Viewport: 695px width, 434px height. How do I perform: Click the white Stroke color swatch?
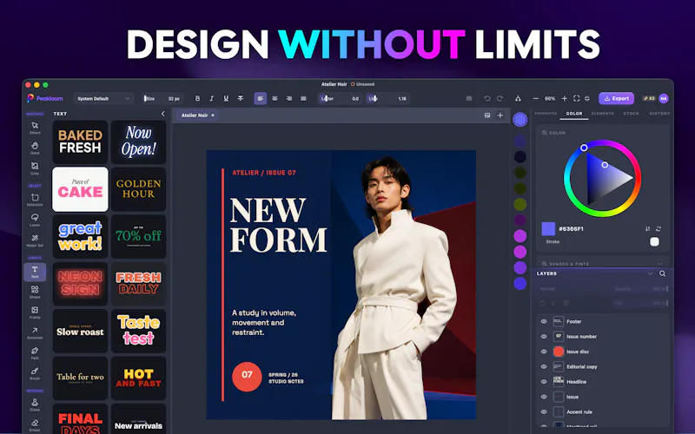pos(654,241)
